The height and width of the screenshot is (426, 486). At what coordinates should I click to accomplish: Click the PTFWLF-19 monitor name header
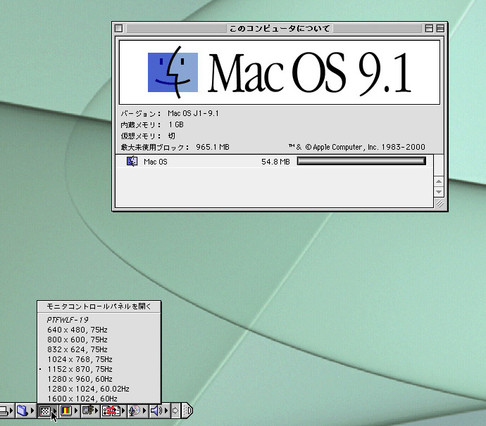68,320
